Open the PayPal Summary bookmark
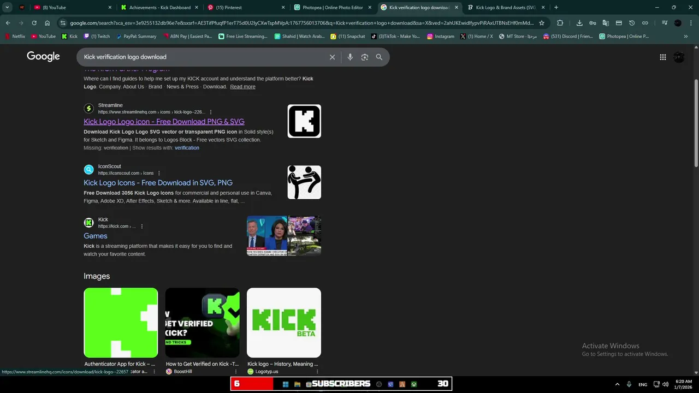 click(x=136, y=37)
